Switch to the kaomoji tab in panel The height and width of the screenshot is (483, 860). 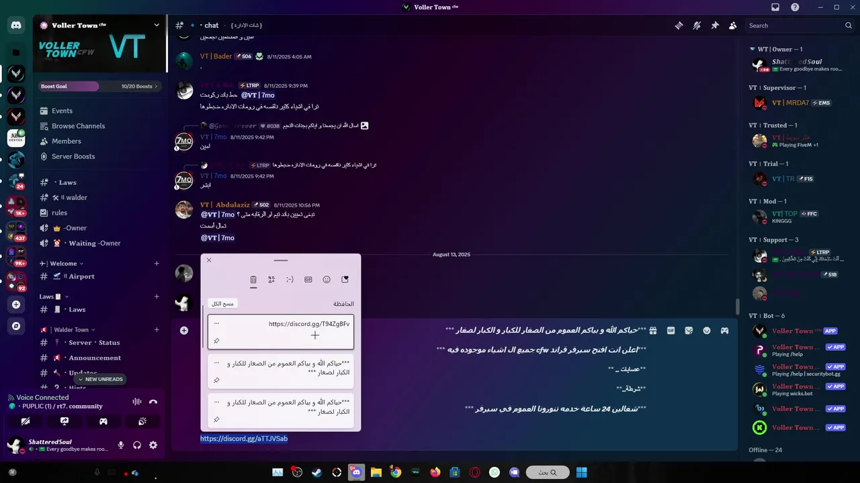[x=290, y=280]
